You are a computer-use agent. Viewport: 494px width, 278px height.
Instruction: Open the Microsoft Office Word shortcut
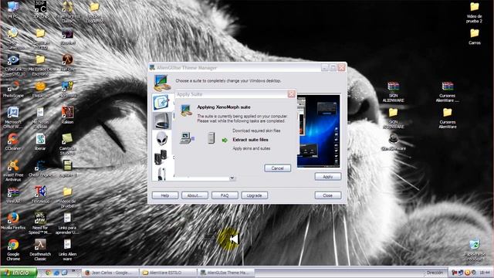tap(13, 117)
